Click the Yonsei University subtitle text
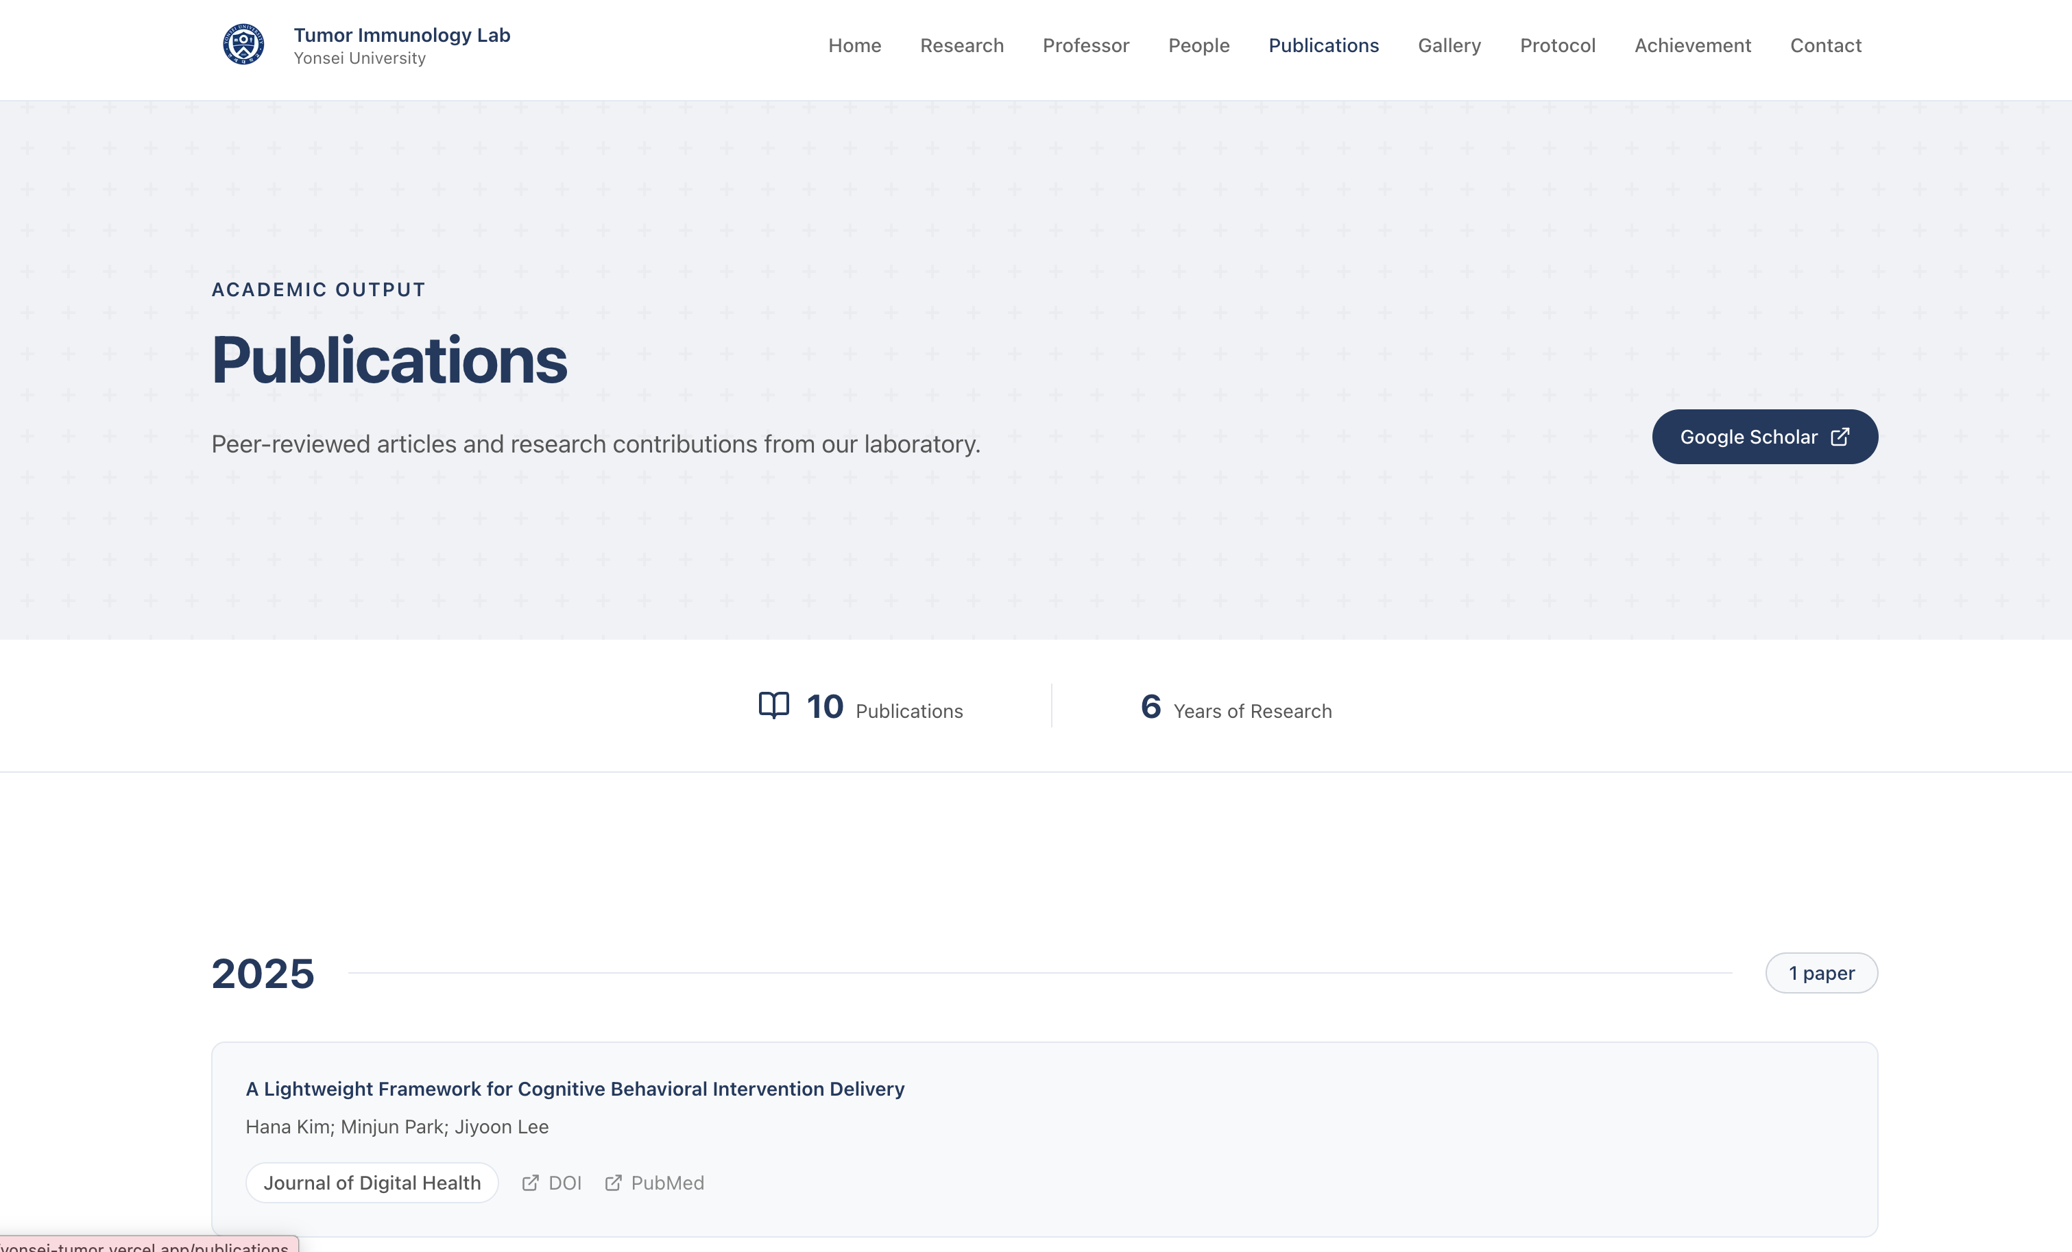The image size is (2072, 1252). point(359,58)
